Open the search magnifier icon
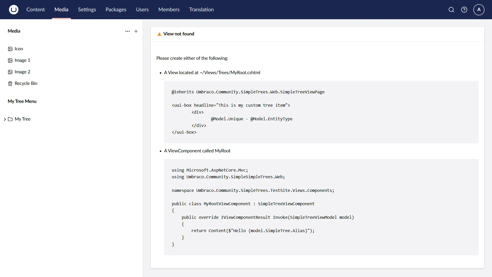Screen dimensions: 492x277 [451, 10]
